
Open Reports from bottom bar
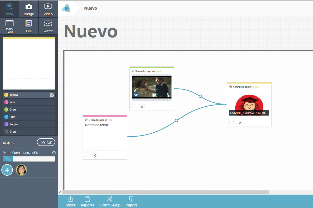(87, 202)
